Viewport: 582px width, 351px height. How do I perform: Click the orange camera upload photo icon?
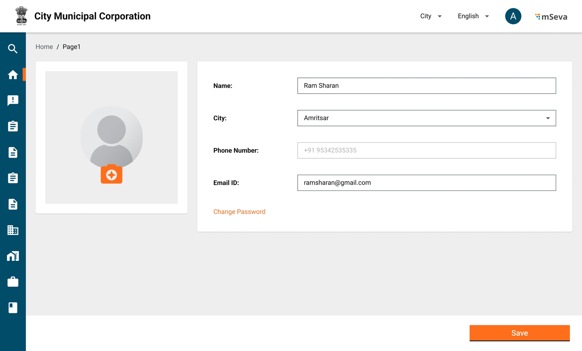tap(111, 174)
